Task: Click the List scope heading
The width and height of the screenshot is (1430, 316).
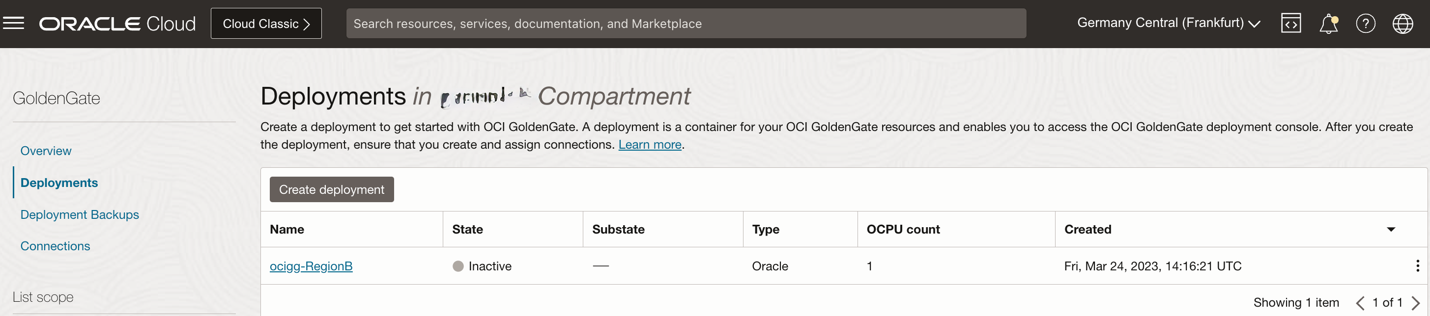Action: (43, 297)
